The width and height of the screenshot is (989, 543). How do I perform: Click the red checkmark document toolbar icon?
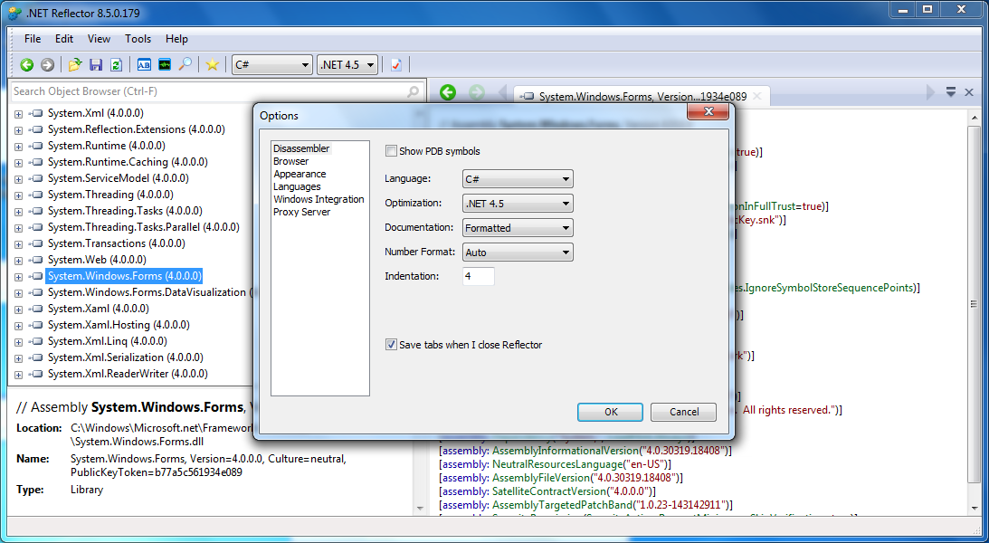pyautogui.click(x=396, y=64)
